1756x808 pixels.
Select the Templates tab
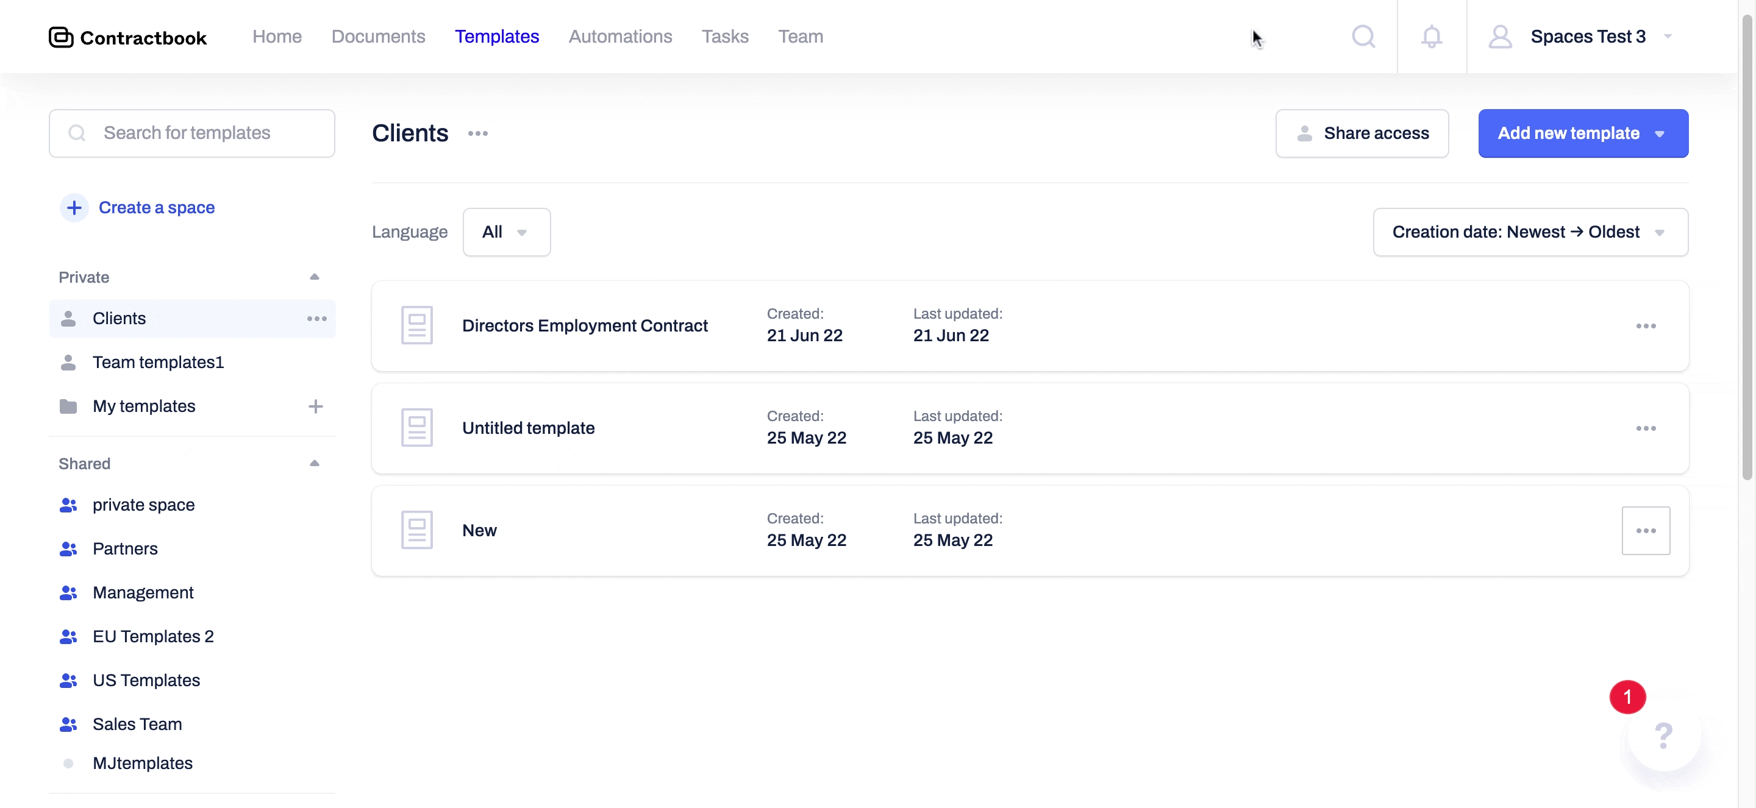497,36
